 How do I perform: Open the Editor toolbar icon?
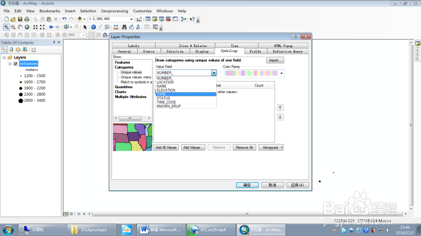tap(139, 19)
